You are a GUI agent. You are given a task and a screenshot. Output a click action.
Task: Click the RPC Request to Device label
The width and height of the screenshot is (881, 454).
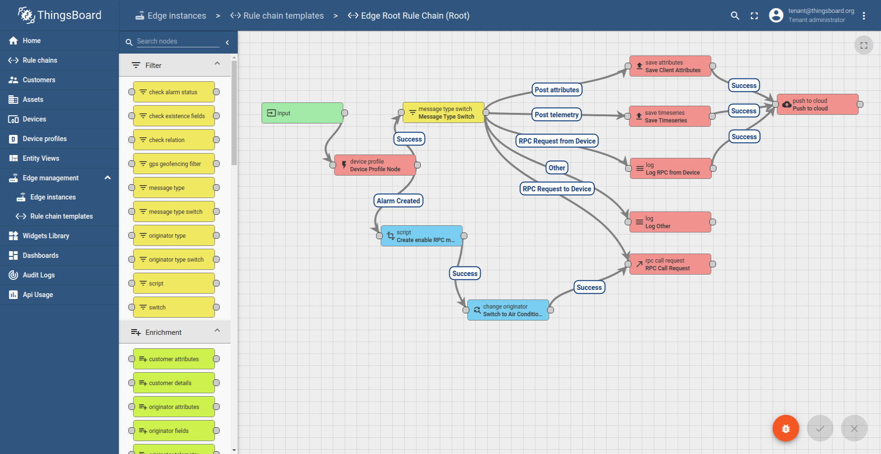point(557,189)
